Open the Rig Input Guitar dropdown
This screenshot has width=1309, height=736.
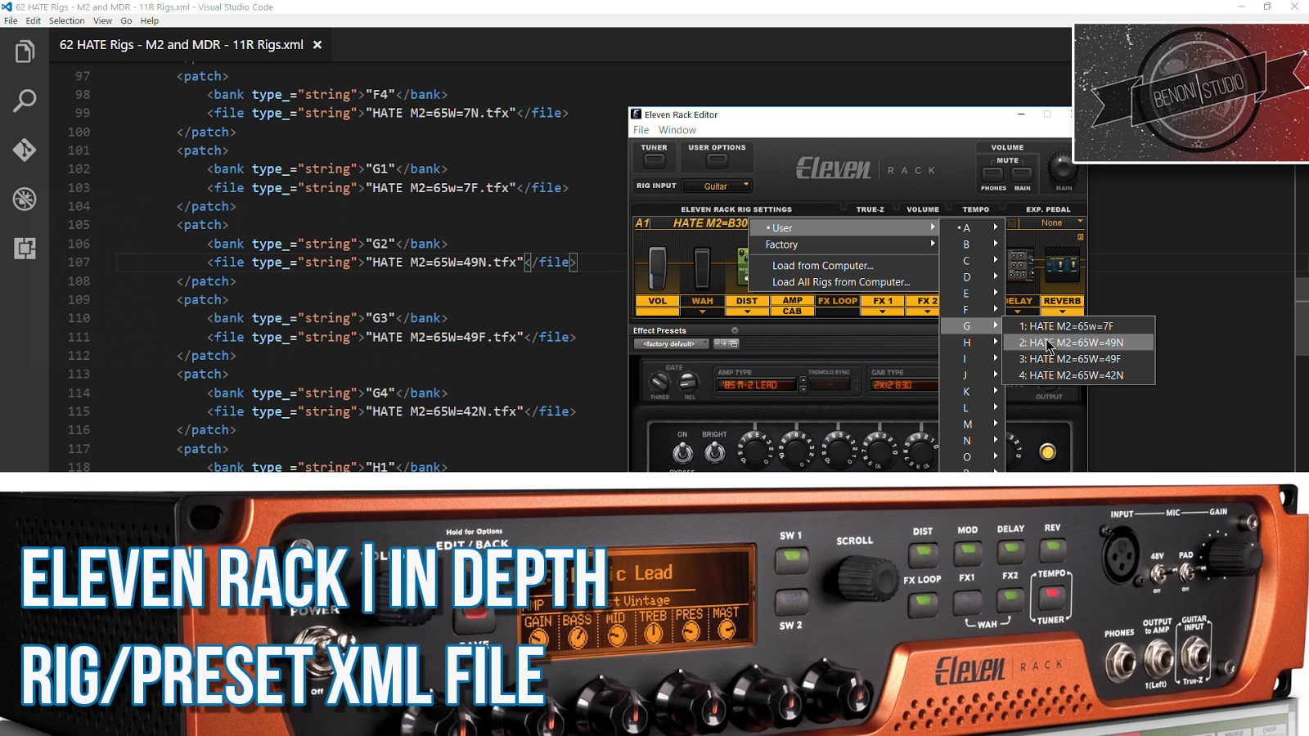717,186
